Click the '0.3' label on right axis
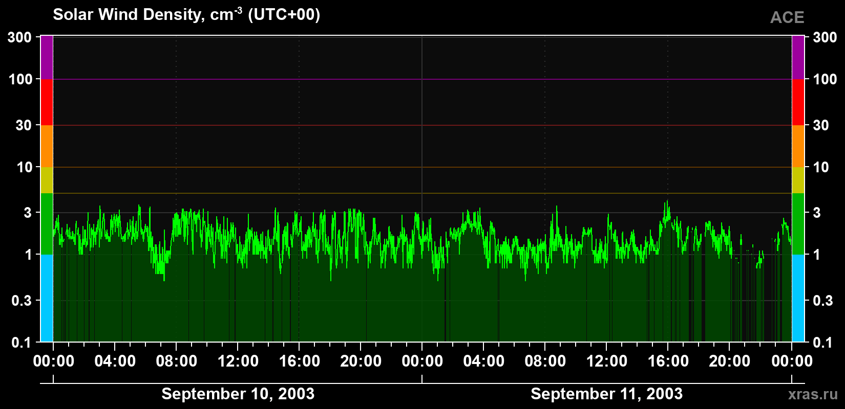Screen dimensions: 845x409 (x=823, y=301)
